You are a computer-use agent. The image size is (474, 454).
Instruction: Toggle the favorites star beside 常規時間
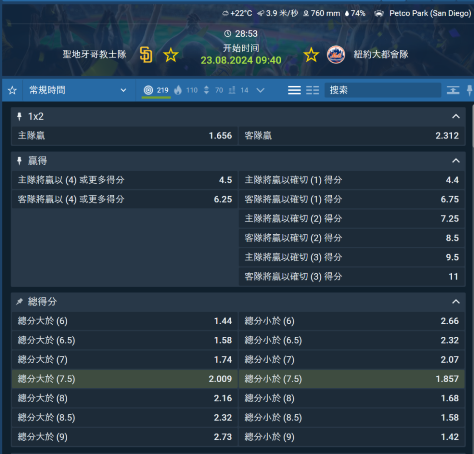[x=12, y=90]
